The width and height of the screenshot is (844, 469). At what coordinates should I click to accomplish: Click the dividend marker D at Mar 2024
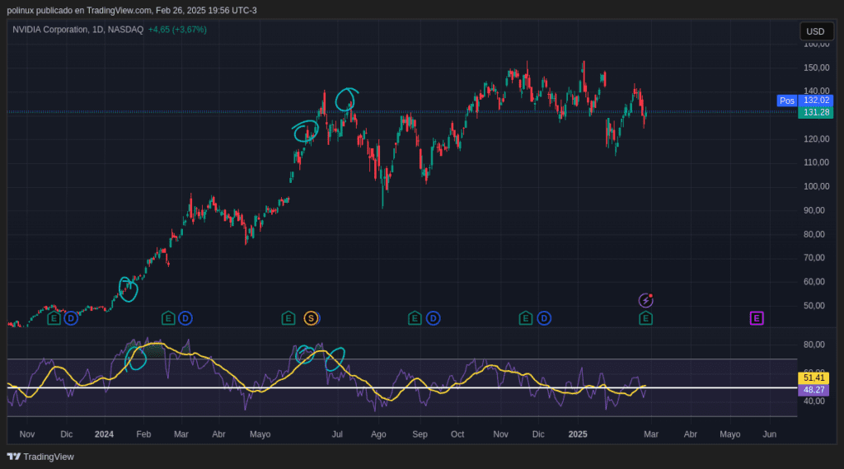coord(185,318)
